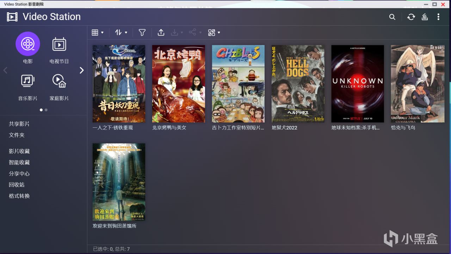Viewport: 451px width, 254px height.
Task: Click the title text 欢迎来到驹田蒸馏所
Action: [x=115, y=226]
